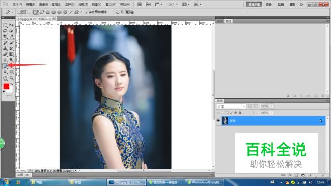Select the Eraser tool

pyautogui.click(x=5, y=54)
